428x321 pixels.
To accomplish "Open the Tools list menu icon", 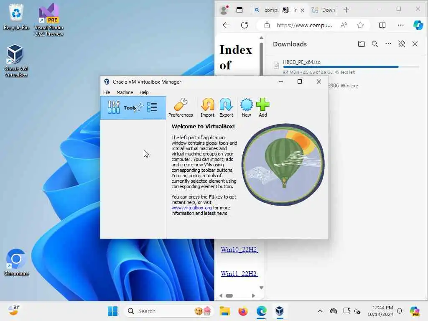I will [152, 107].
